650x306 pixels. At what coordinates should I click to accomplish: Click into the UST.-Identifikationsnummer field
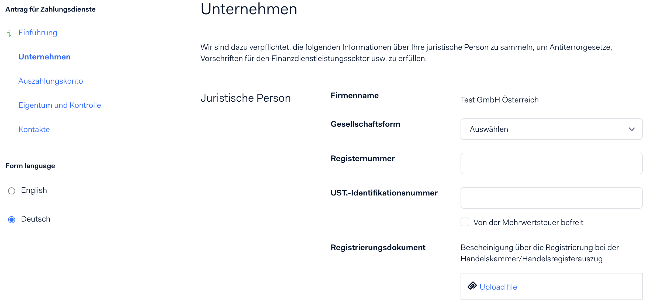[x=551, y=198]
